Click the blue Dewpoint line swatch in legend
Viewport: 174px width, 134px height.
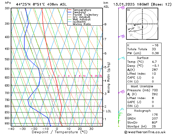tap(69, 12)
